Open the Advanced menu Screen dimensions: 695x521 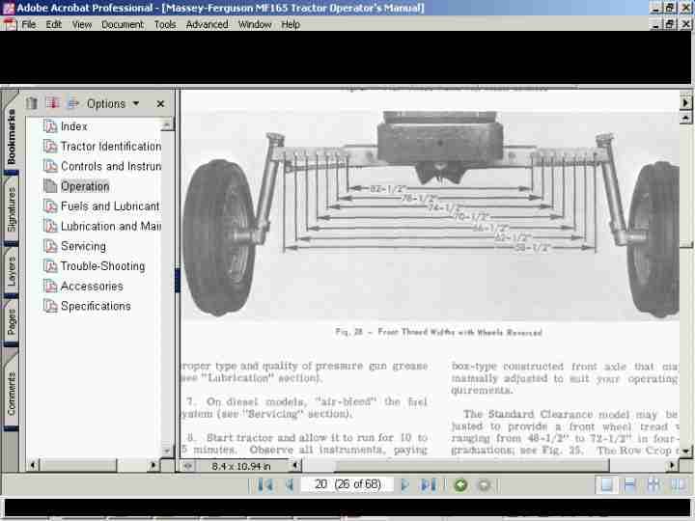(207, 24)
